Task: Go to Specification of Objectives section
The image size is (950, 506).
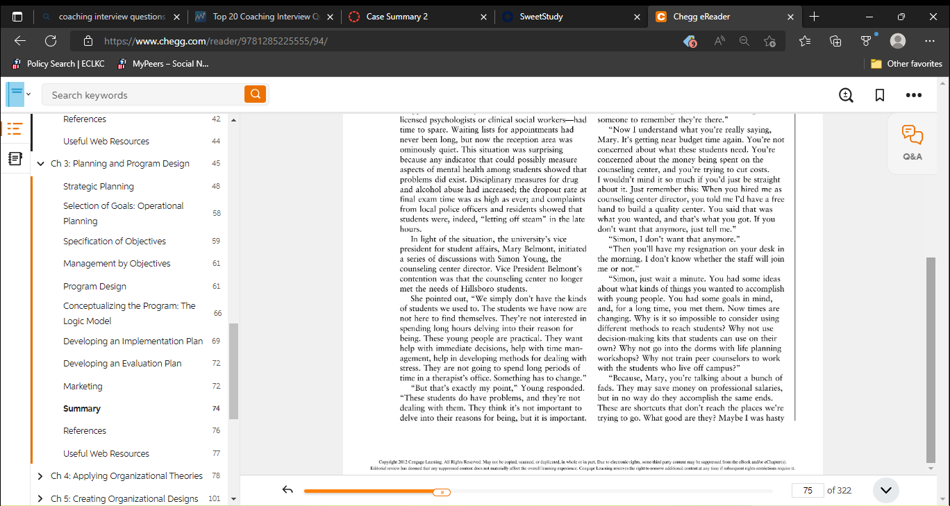Action: (115, 241)
